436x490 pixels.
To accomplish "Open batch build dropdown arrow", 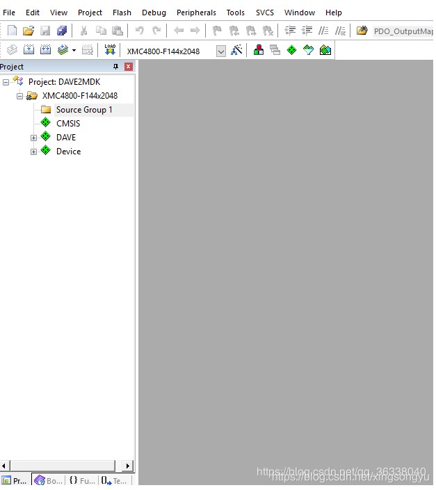I will point(74,50).
